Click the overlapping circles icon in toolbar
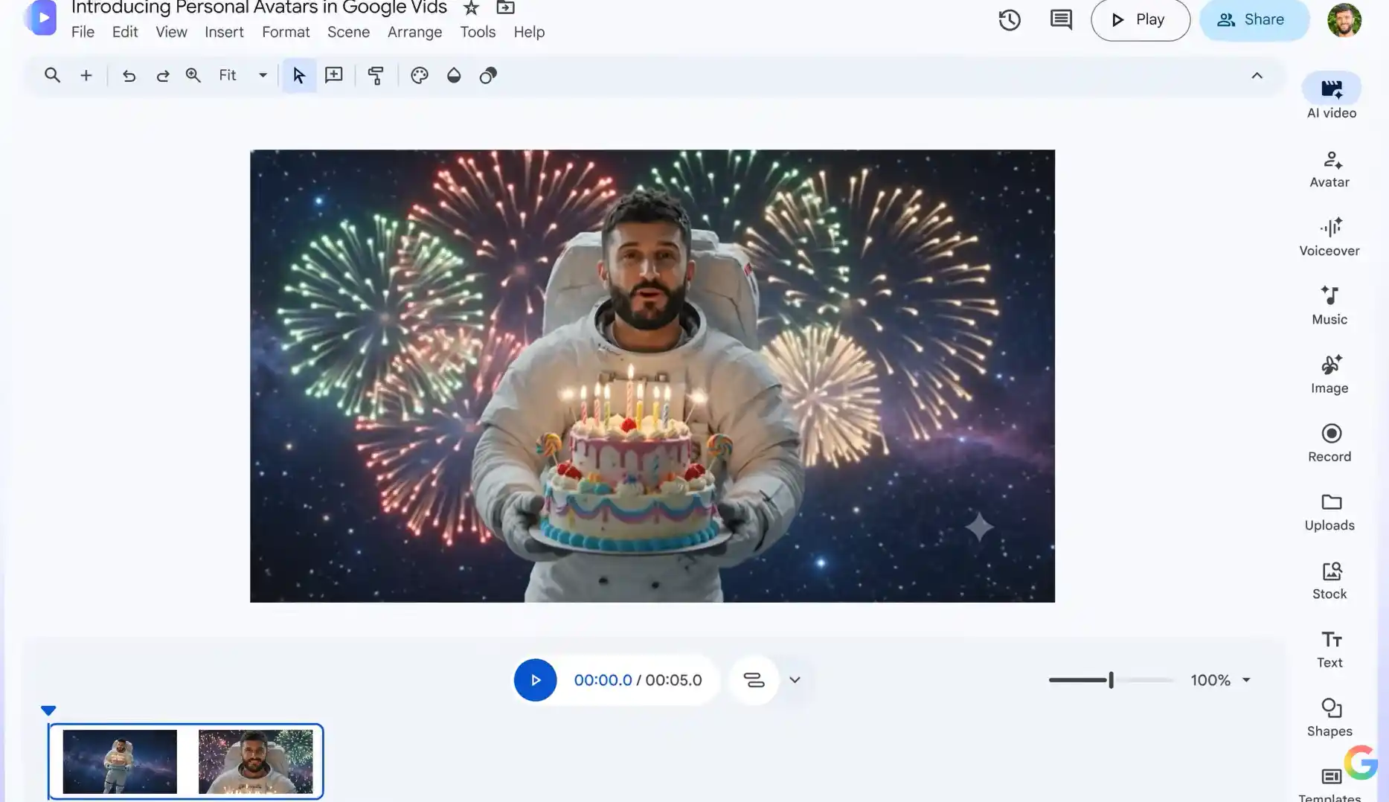Viewport: 1389px width, 802px height. [488, 75]
